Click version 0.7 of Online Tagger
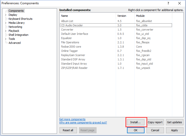Screen dimensions: 186x136 point(119,51)
